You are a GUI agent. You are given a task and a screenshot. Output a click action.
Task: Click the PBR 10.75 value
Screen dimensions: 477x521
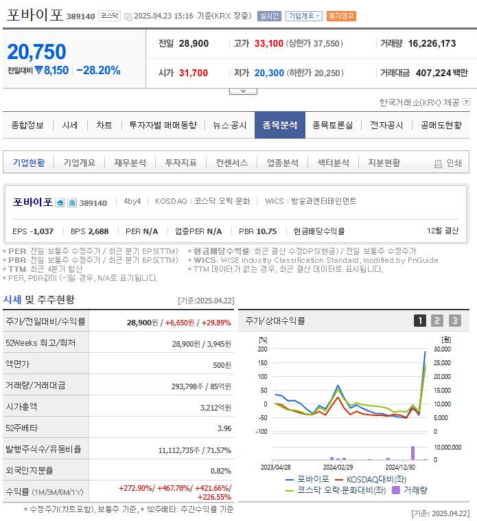pyautogui.click(x=267, y=231)
